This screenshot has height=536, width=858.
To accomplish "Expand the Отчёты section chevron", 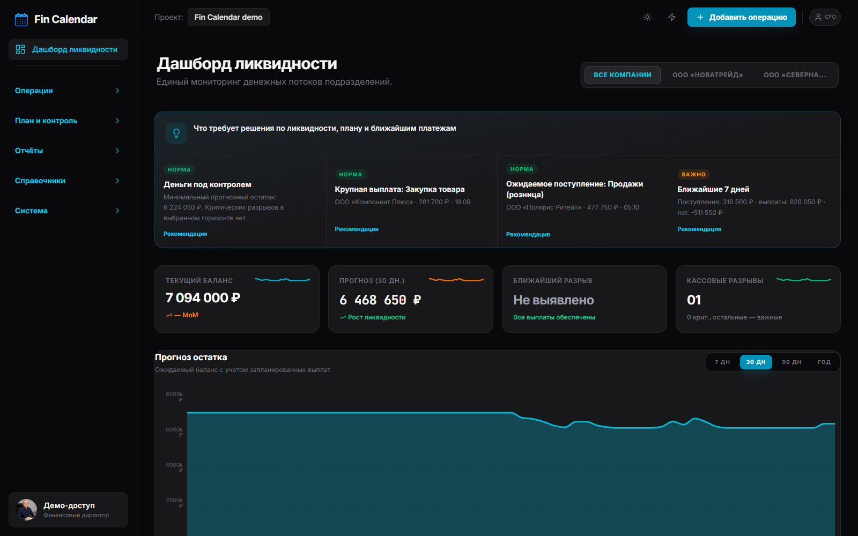I will point(117,151).
